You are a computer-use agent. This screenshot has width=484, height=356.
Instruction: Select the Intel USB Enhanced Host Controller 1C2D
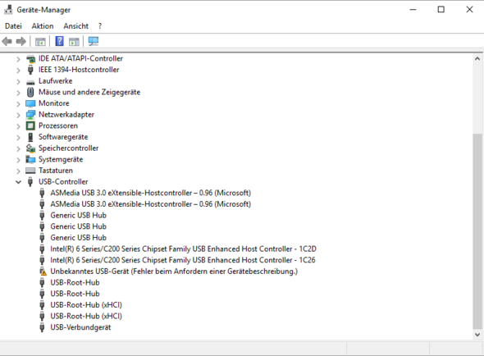point(184,249)
